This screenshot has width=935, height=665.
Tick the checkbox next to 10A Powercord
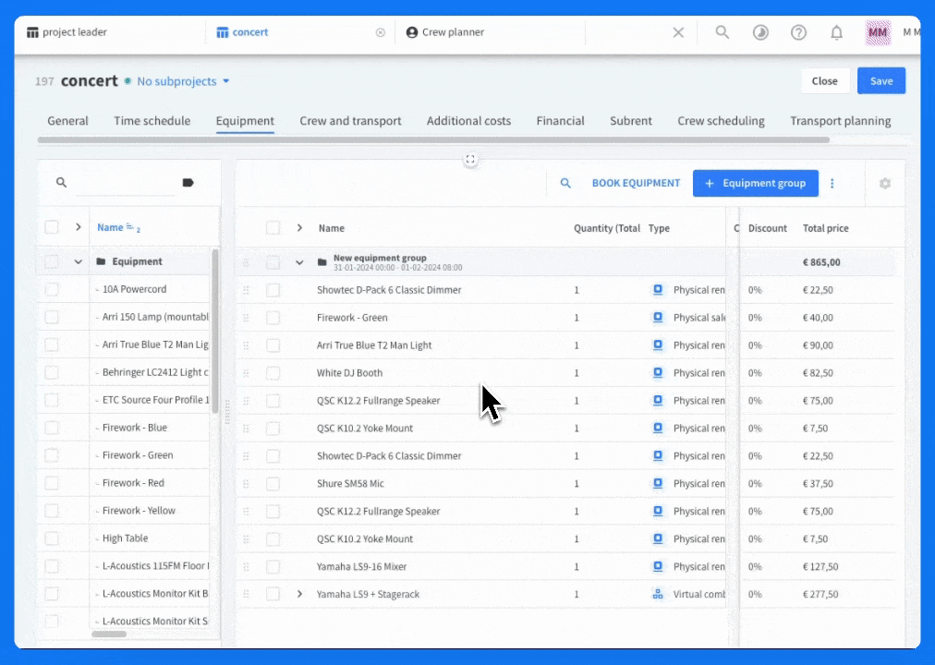tap(52, 289)
